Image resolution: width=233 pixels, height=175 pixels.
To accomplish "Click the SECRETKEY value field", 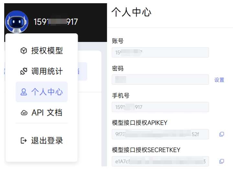I will coord(160,161).
